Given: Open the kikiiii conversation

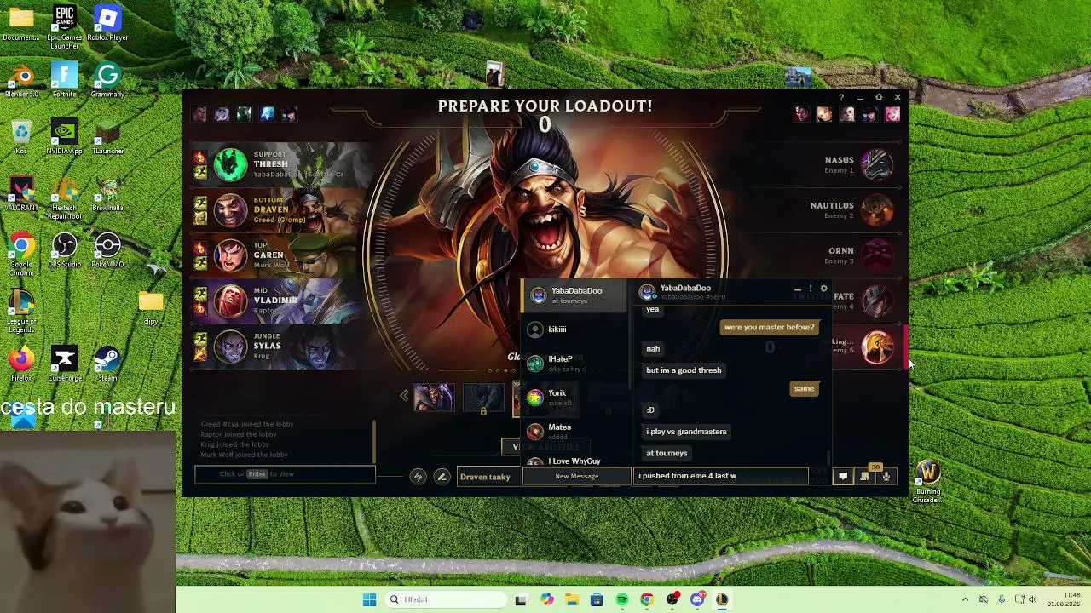Looking at the screenshot, I should [575, 329].
